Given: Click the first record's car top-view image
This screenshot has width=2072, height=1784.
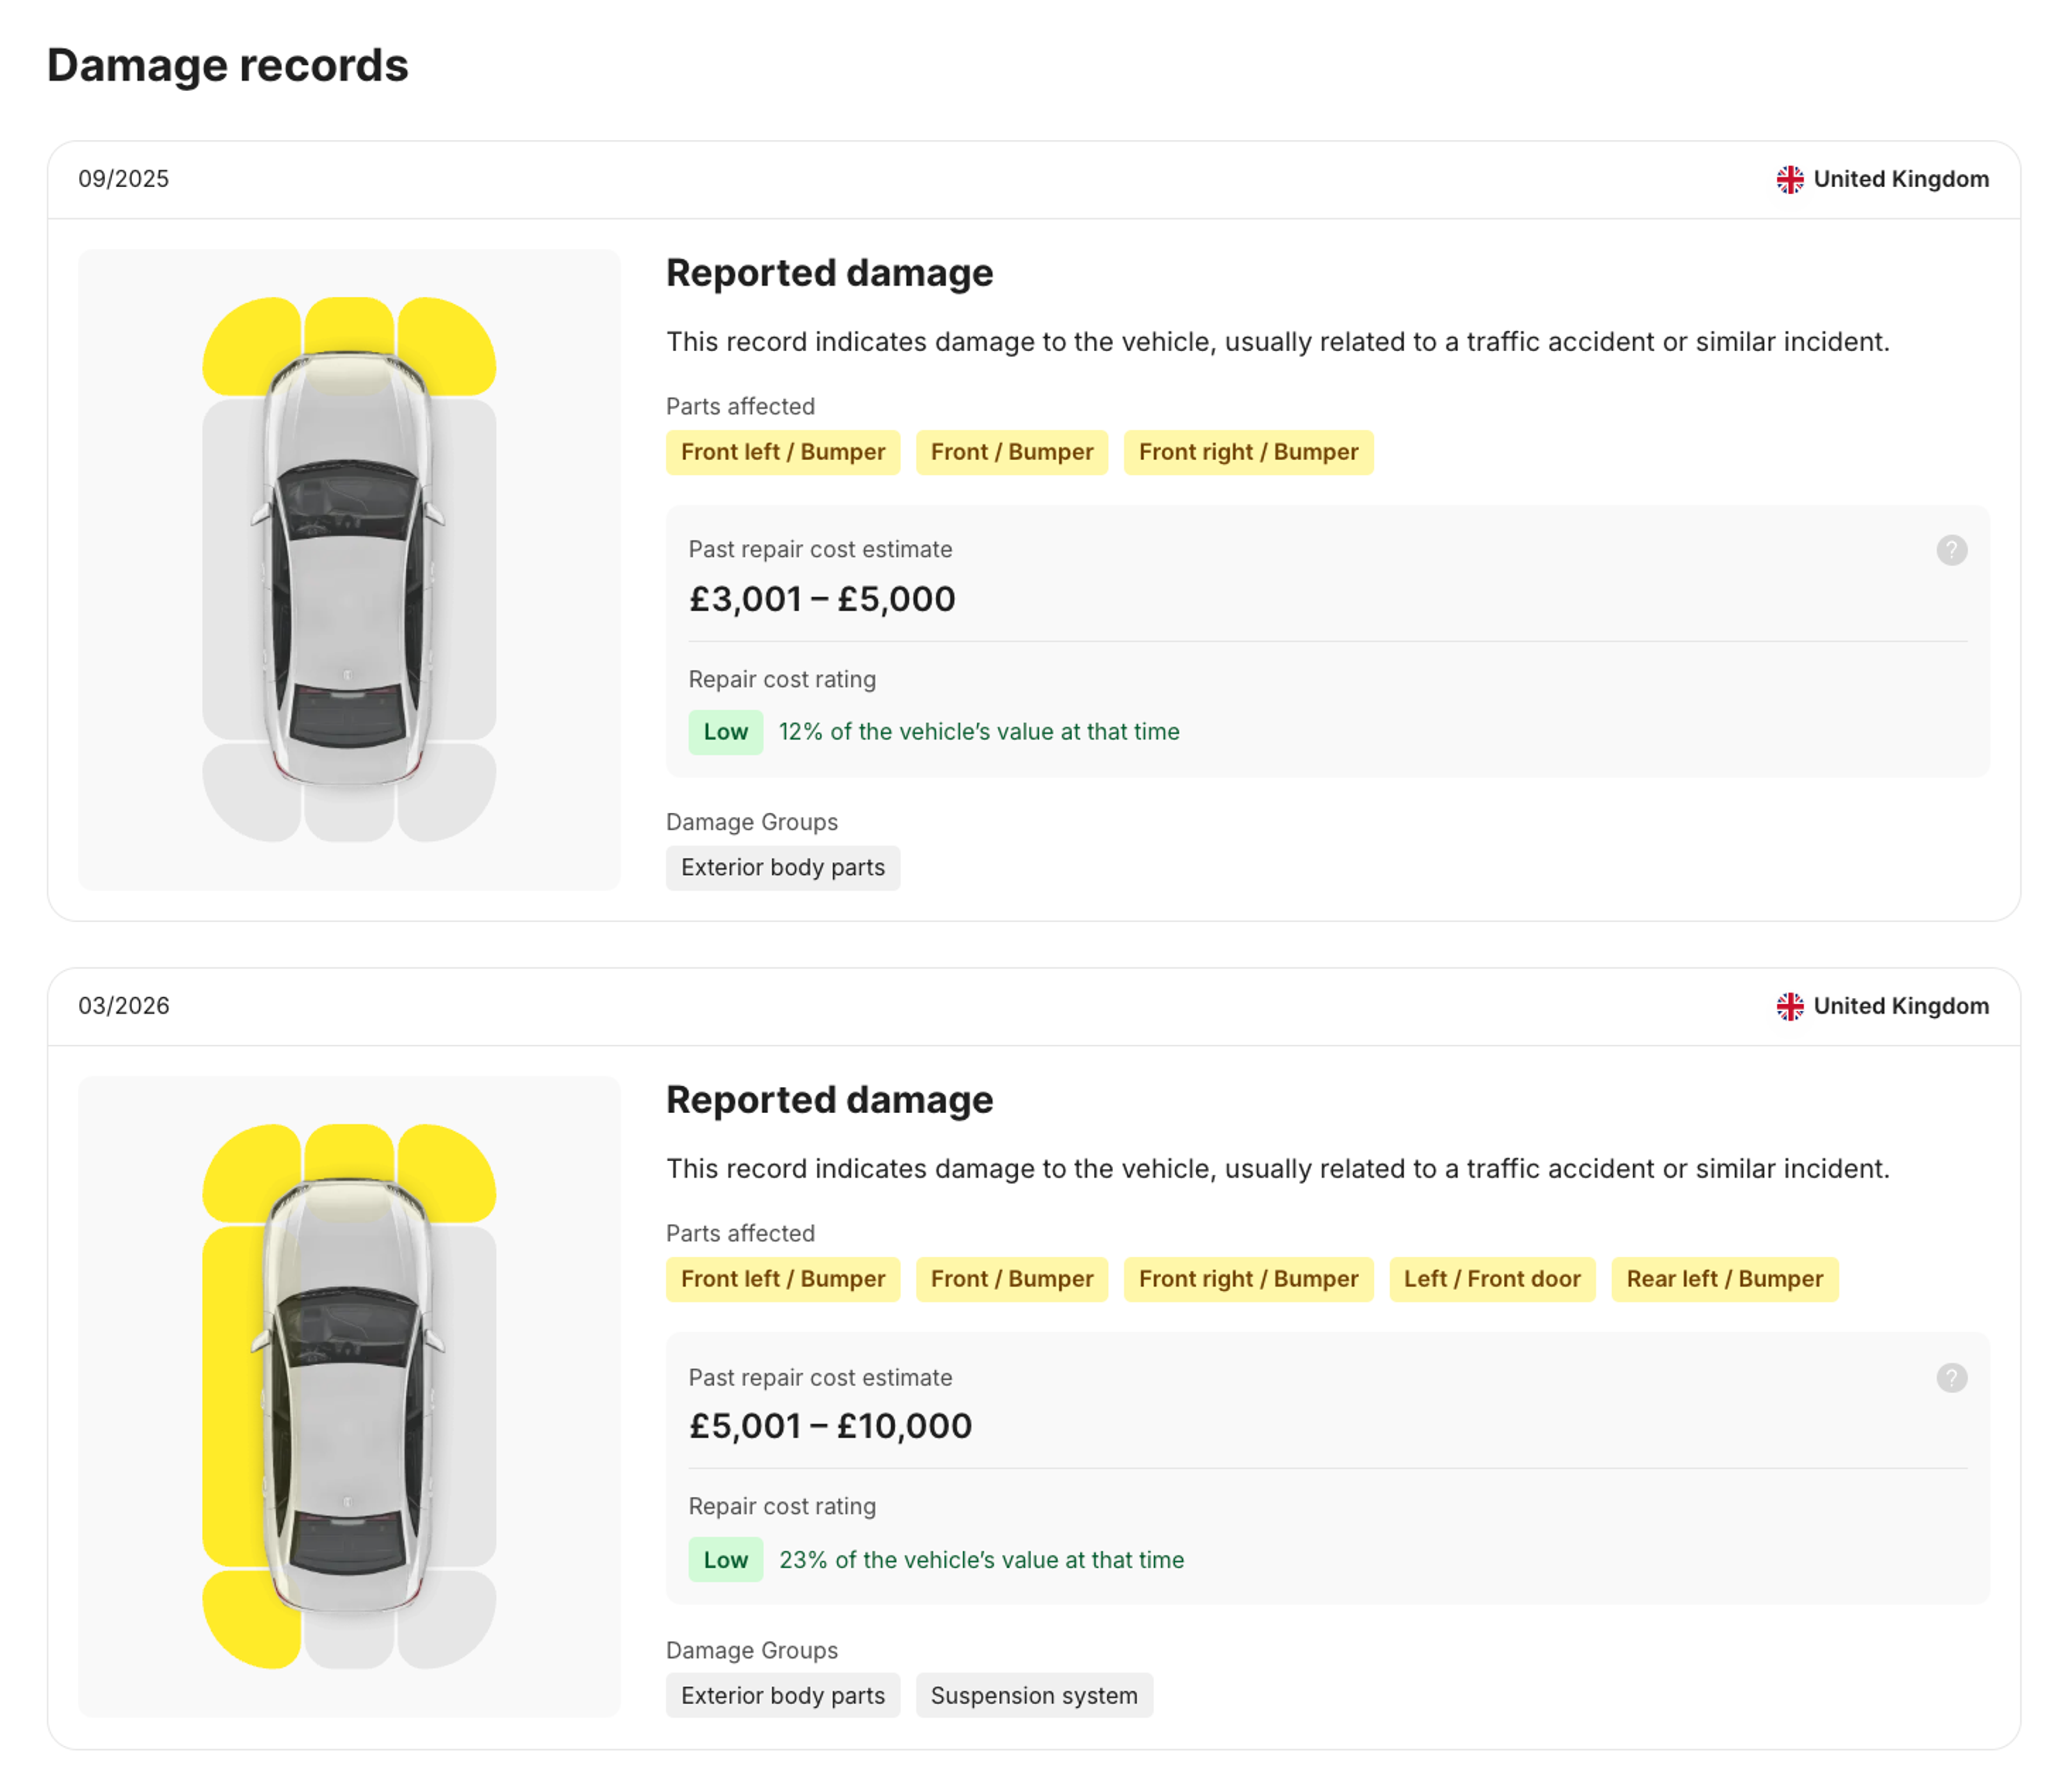Looking at the screenshot, I should coord(349,569).
